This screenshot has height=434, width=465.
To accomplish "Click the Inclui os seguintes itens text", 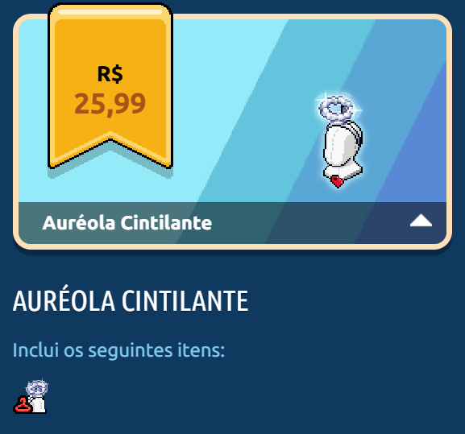I will pos(118,350).
